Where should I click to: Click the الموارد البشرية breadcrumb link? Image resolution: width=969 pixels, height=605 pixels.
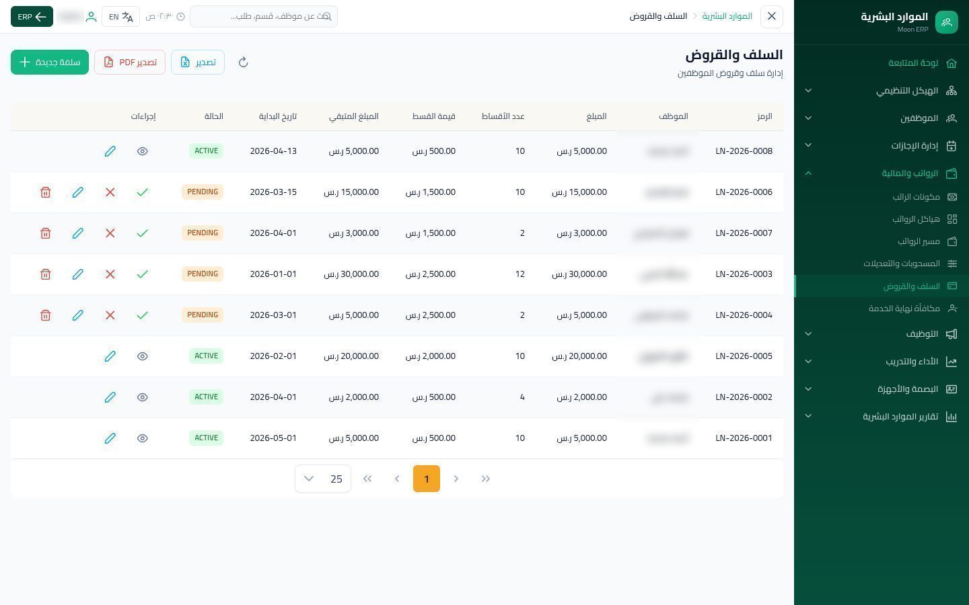[x=727, y=16]
